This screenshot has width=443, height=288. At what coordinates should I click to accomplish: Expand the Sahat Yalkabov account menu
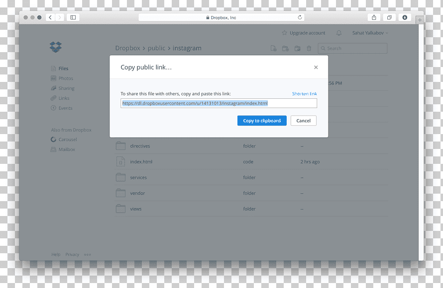pyautogui.click(x=370, y=33)
